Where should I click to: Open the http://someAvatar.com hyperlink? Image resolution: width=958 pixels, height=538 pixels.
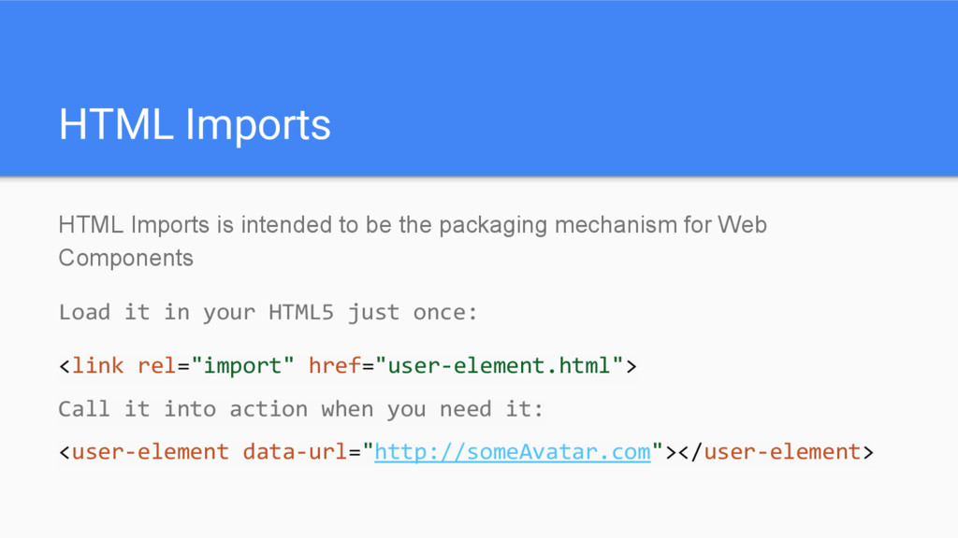[x=512, y=452]
